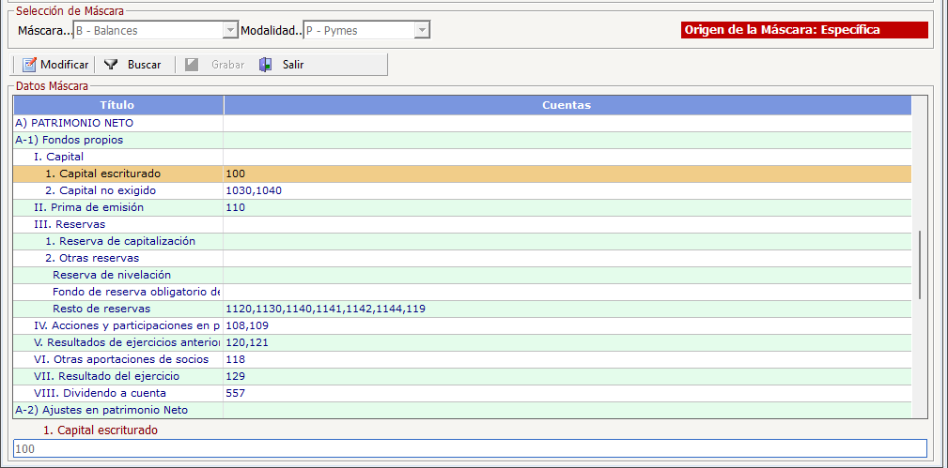
Task: Open the Máscara dropdown arrow
Action: coord(230,30)
